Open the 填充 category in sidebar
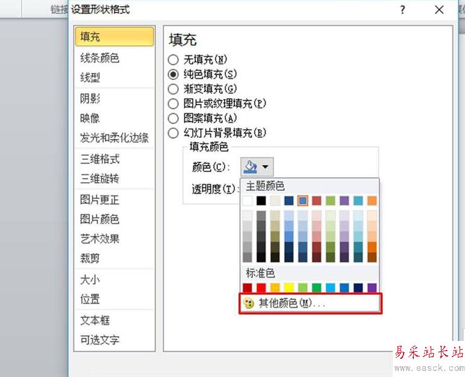Viewport: 465px width, 377px height. click(x=114, y=37)
